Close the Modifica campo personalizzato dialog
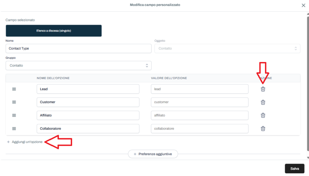 click(x=303, y=5)
